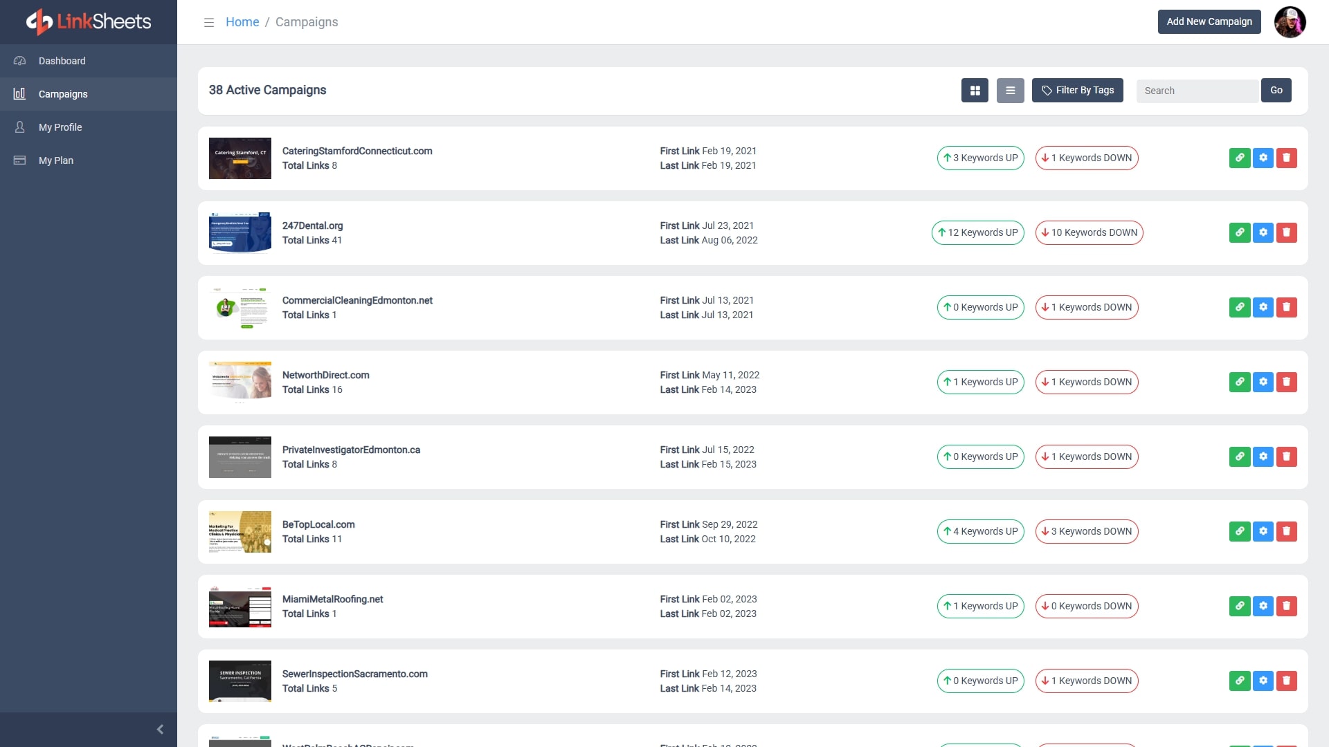Click Add New Campaign button
The image size is (1329, 747).
[x=1209, y=21]
